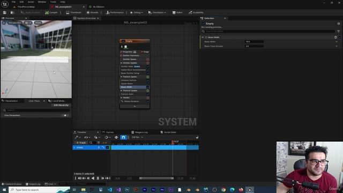The width and height of the screenshot is (343, 193).
Task: Collapse the Particle Update group
Action: (x=122, y=91)
